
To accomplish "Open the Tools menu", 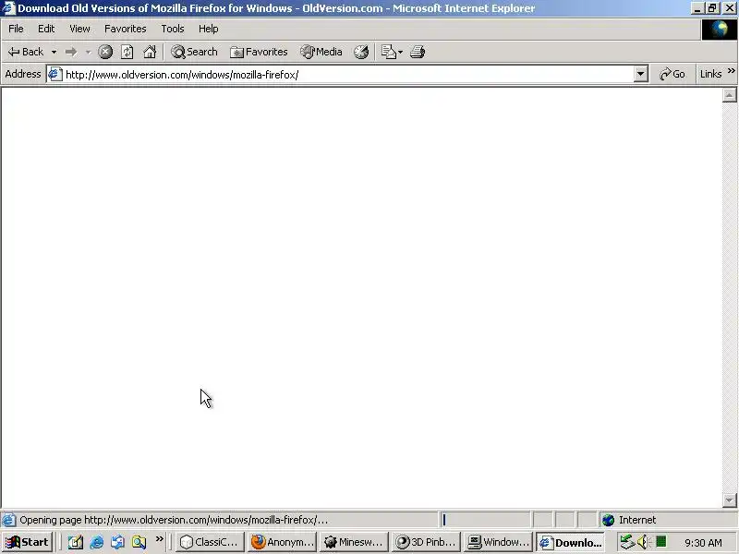I will tap(173, 29).
